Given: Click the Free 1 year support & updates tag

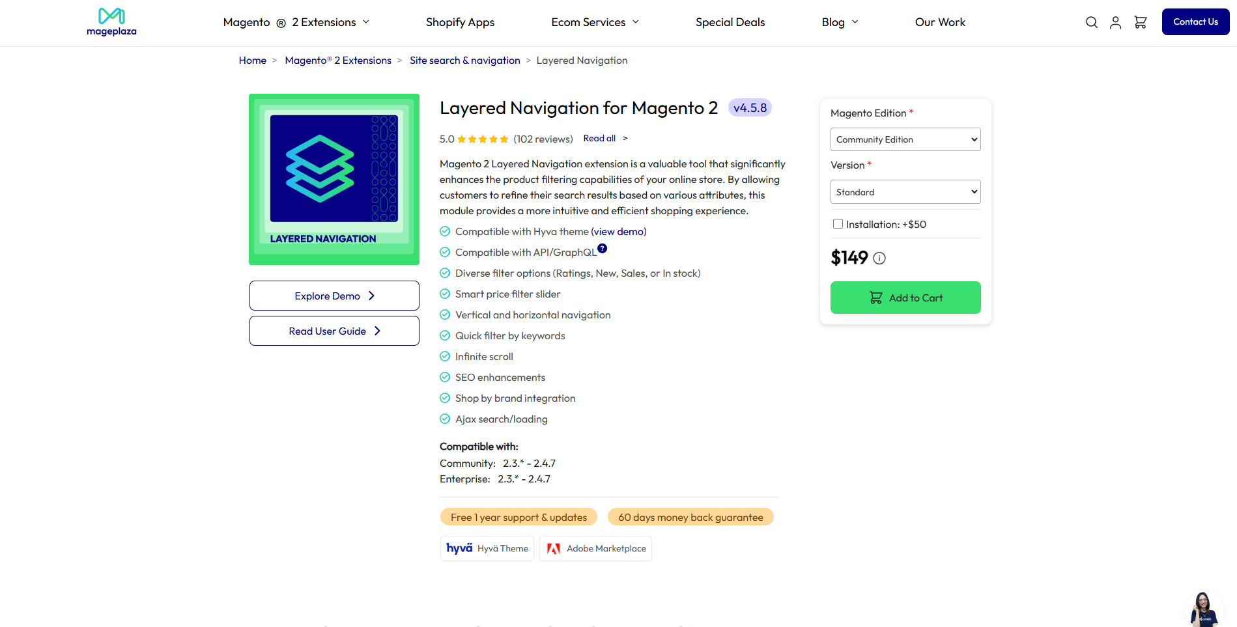Looking at the screenshot, I should 519,517.
